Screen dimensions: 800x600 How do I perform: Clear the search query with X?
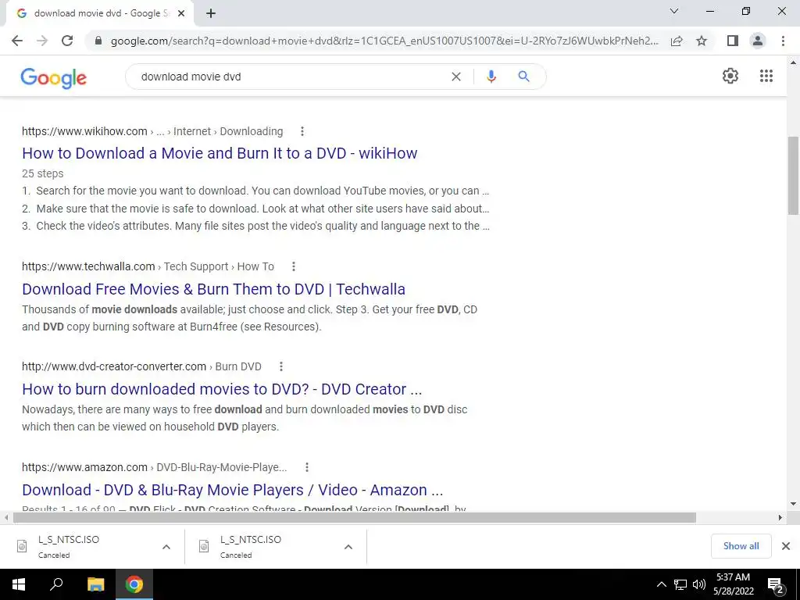click(456, 77)
